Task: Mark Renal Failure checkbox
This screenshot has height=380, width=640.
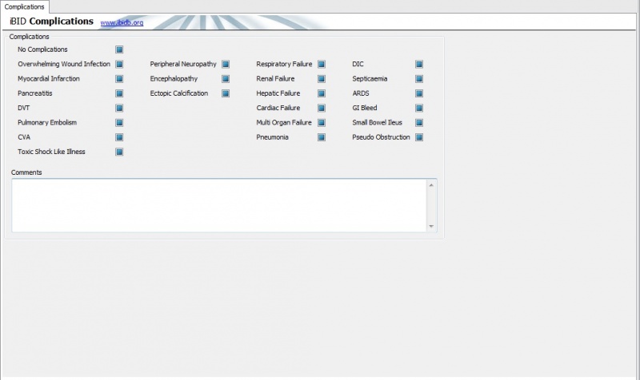Action: pos(322,79)
